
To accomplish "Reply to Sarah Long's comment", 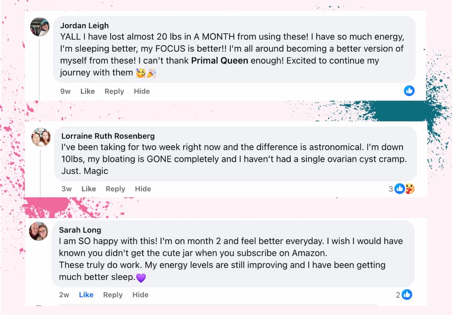I will 112,295.
